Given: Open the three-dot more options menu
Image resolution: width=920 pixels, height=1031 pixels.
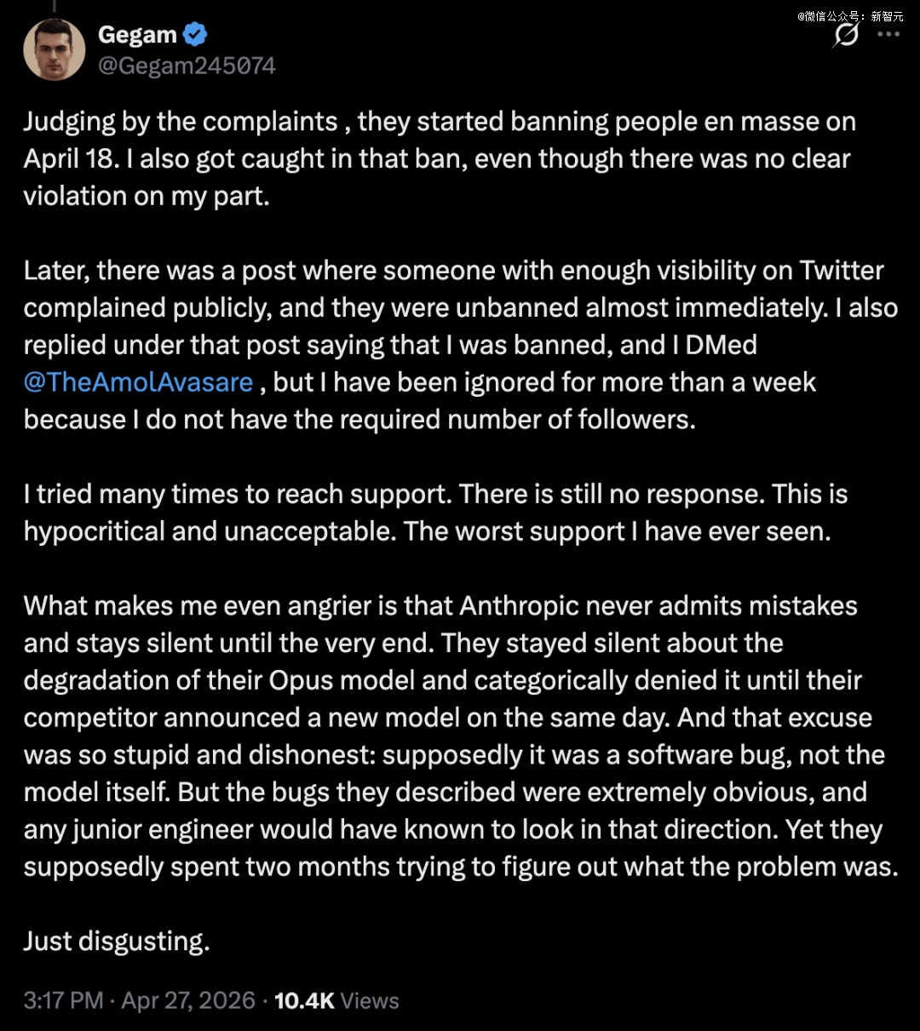Looking at the screenshot, I should (x=888, y=35).
